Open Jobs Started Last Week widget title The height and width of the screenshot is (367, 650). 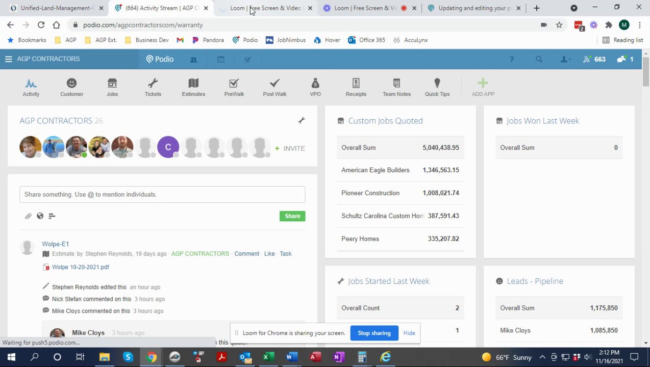coord(388,281)
